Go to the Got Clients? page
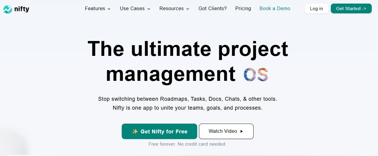 pos(213,9)
